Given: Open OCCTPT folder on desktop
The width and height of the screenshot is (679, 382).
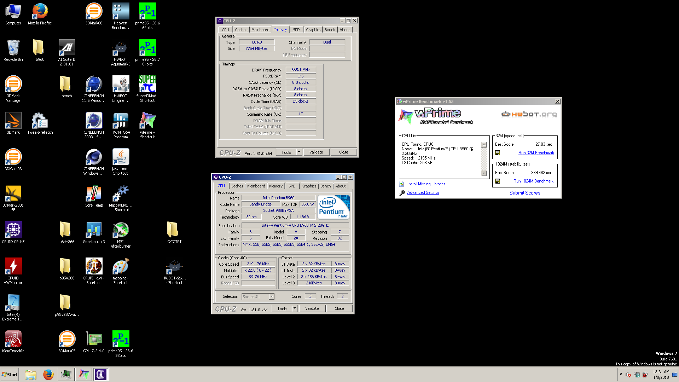Looking at the screenshot, I should click(x=174, y=232).
